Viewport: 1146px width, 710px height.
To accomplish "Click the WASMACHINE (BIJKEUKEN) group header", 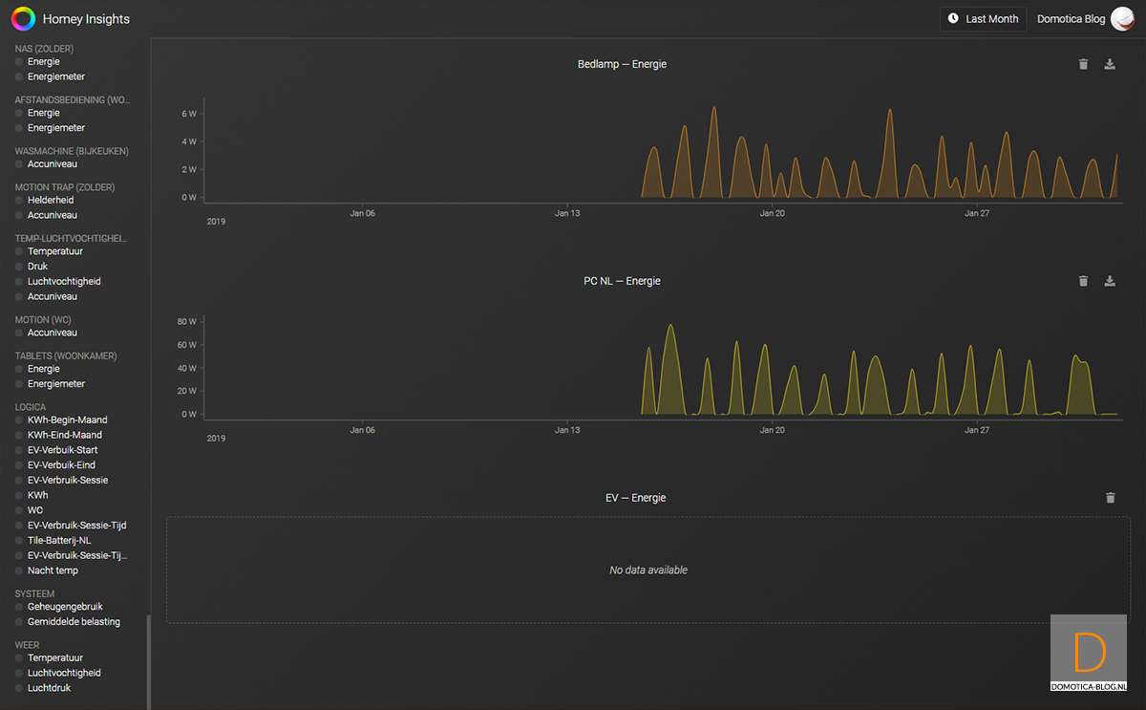I will coord(72,151).
